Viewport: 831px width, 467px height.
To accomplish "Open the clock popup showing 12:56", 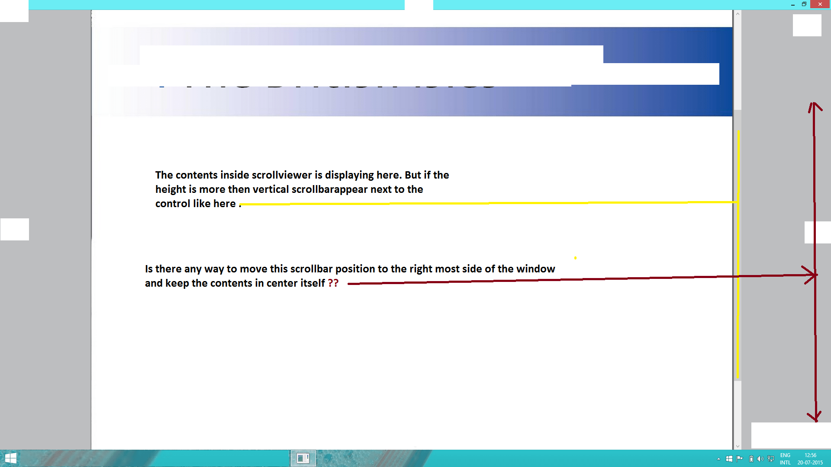I will tap(810, 455).
